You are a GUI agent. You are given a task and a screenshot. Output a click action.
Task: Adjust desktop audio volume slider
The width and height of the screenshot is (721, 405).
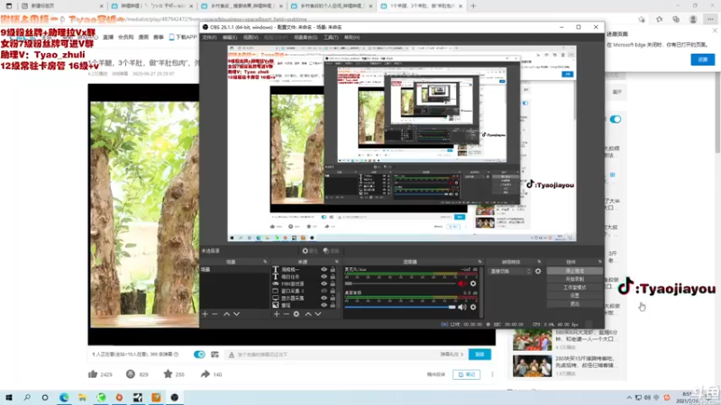[x=400, y=307]
